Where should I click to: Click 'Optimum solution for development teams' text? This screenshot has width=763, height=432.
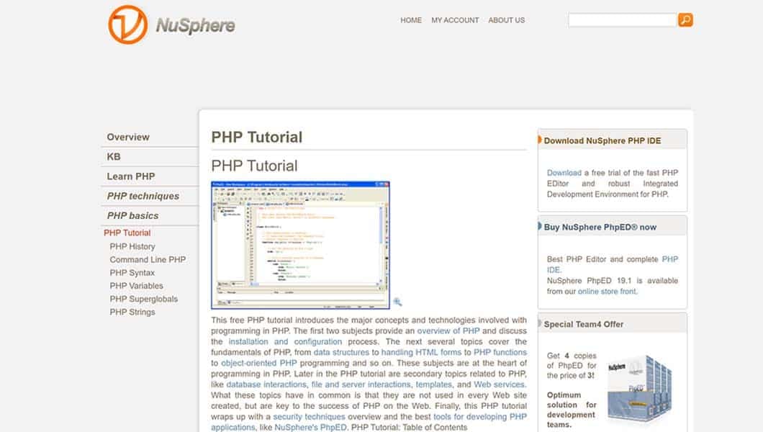(571, 410)
